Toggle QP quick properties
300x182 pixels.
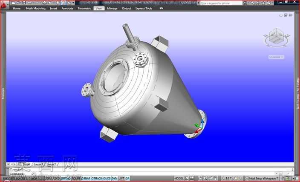click(x=127, y=178)
